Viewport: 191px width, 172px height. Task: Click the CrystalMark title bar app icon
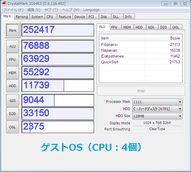click(x=4, y=3)
